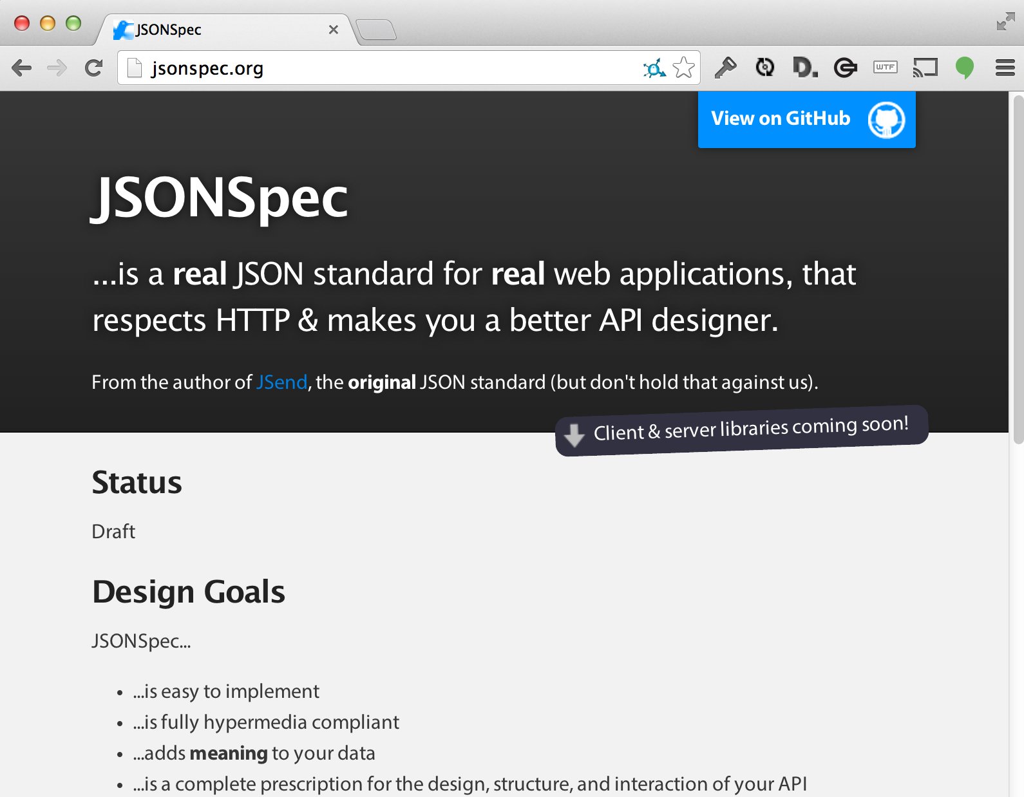Click the blue bug extension icon in address bar
Image resolution: width=1024 pixels, height=797 pixels.
654,68
